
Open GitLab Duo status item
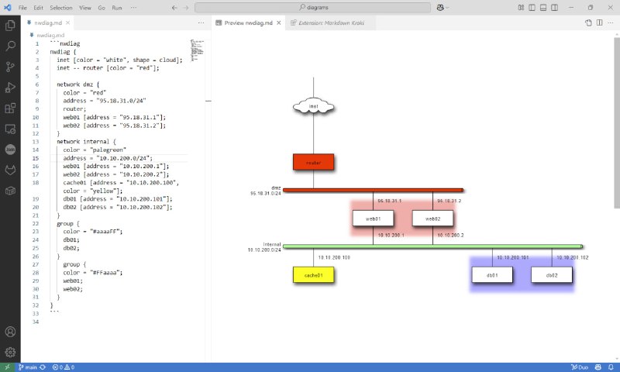coord(580,367)
